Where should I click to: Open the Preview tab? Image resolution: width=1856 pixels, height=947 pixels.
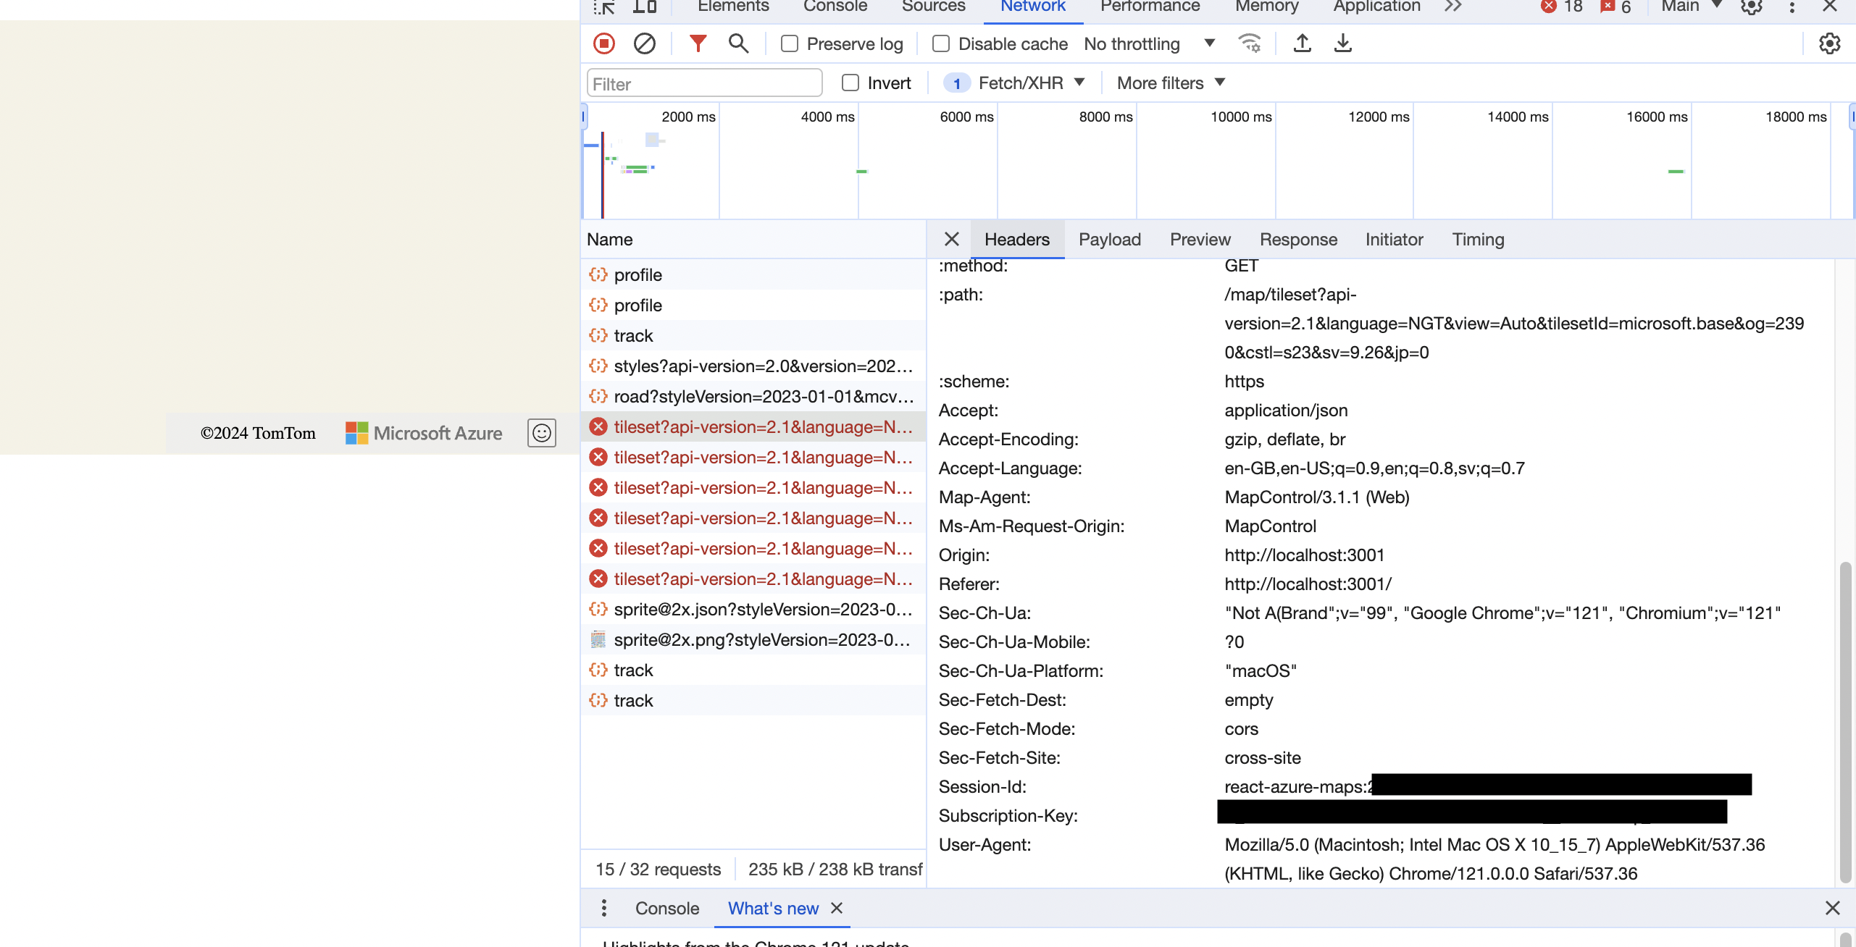[1200, 239]
